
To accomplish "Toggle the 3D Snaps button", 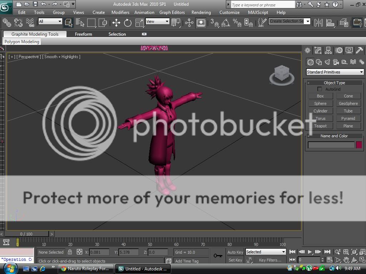I will [214, 22].
